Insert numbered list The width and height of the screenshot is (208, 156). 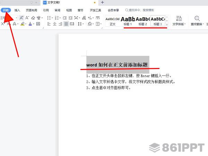(x=57, y=18)
